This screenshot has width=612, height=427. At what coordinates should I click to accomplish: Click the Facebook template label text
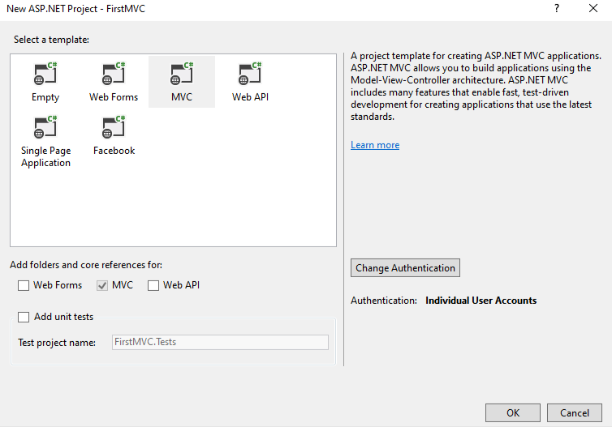pyautogui.click(x=114, y=151)
